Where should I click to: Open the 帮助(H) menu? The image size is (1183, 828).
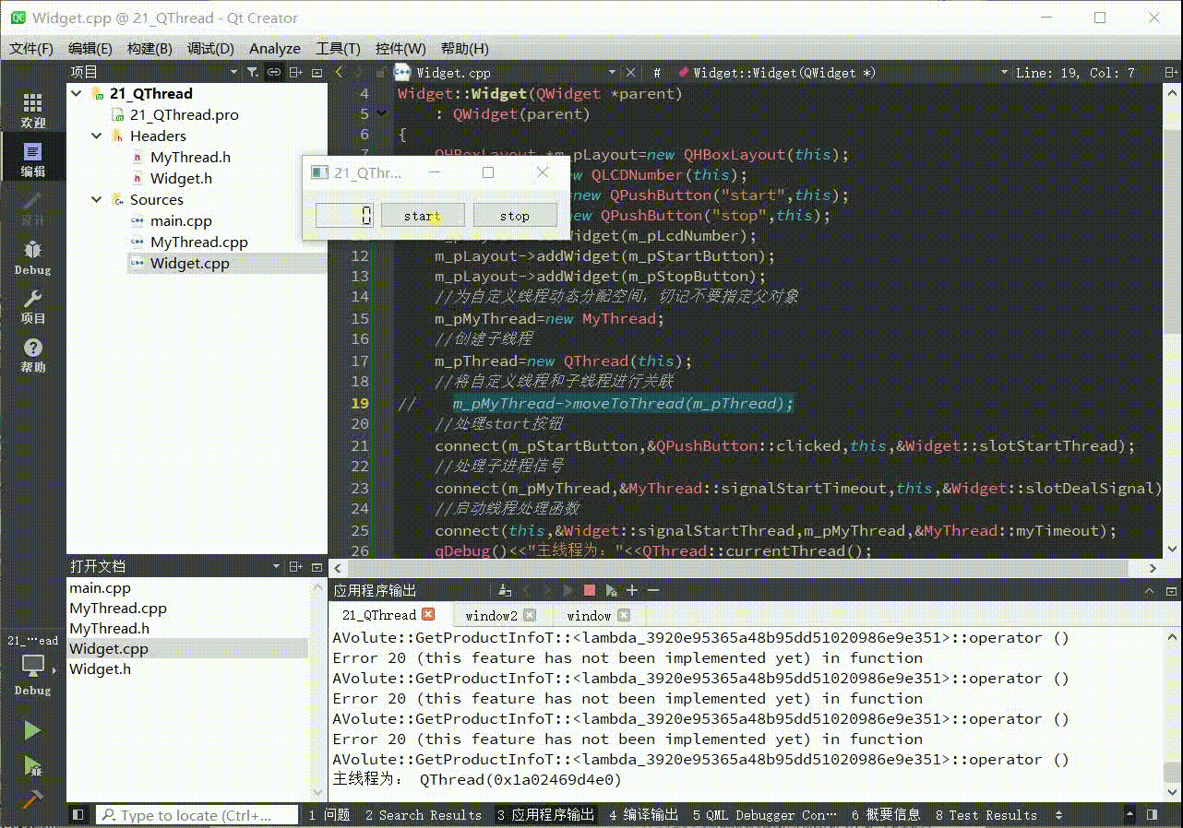[464, 48]
